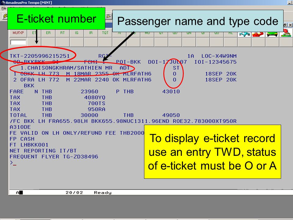This screenshot has width=293, height=220.
Task: Click the IG quick key button
Action: pos(77,33)
